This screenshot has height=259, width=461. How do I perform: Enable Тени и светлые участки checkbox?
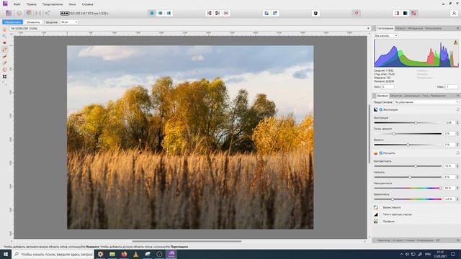[x=381, y=214]
